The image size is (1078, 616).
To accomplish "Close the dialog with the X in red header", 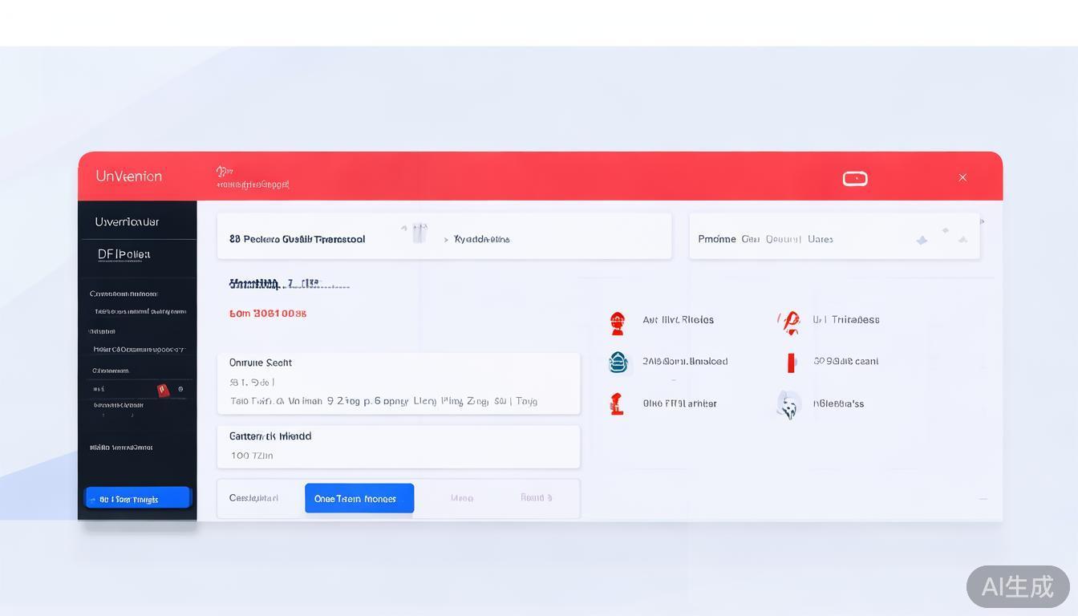I will tap(962, 177).
